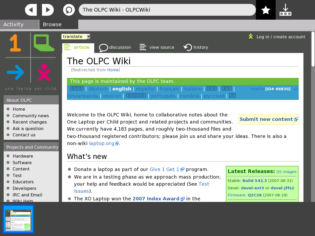
Task: Click the browser back arrow button
Action: 31,10
